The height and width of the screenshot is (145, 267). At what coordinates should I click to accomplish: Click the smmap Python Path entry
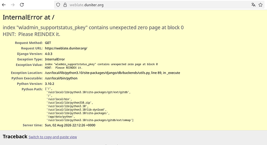90,120
